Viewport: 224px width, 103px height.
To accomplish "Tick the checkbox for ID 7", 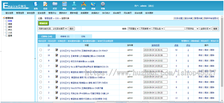I will click(x=41, y=66).
